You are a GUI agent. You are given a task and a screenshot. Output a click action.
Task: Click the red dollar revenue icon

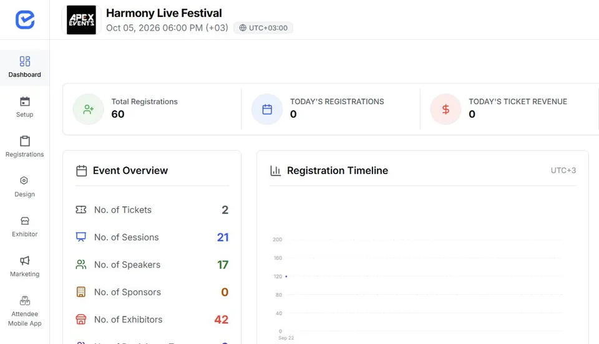pos(446,110)
